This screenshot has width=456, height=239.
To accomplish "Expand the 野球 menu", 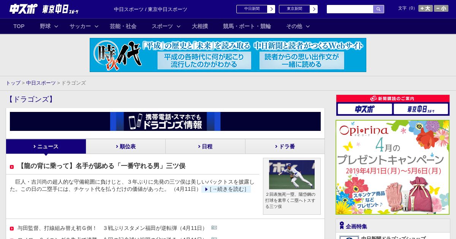I will (x=49, y=26).
